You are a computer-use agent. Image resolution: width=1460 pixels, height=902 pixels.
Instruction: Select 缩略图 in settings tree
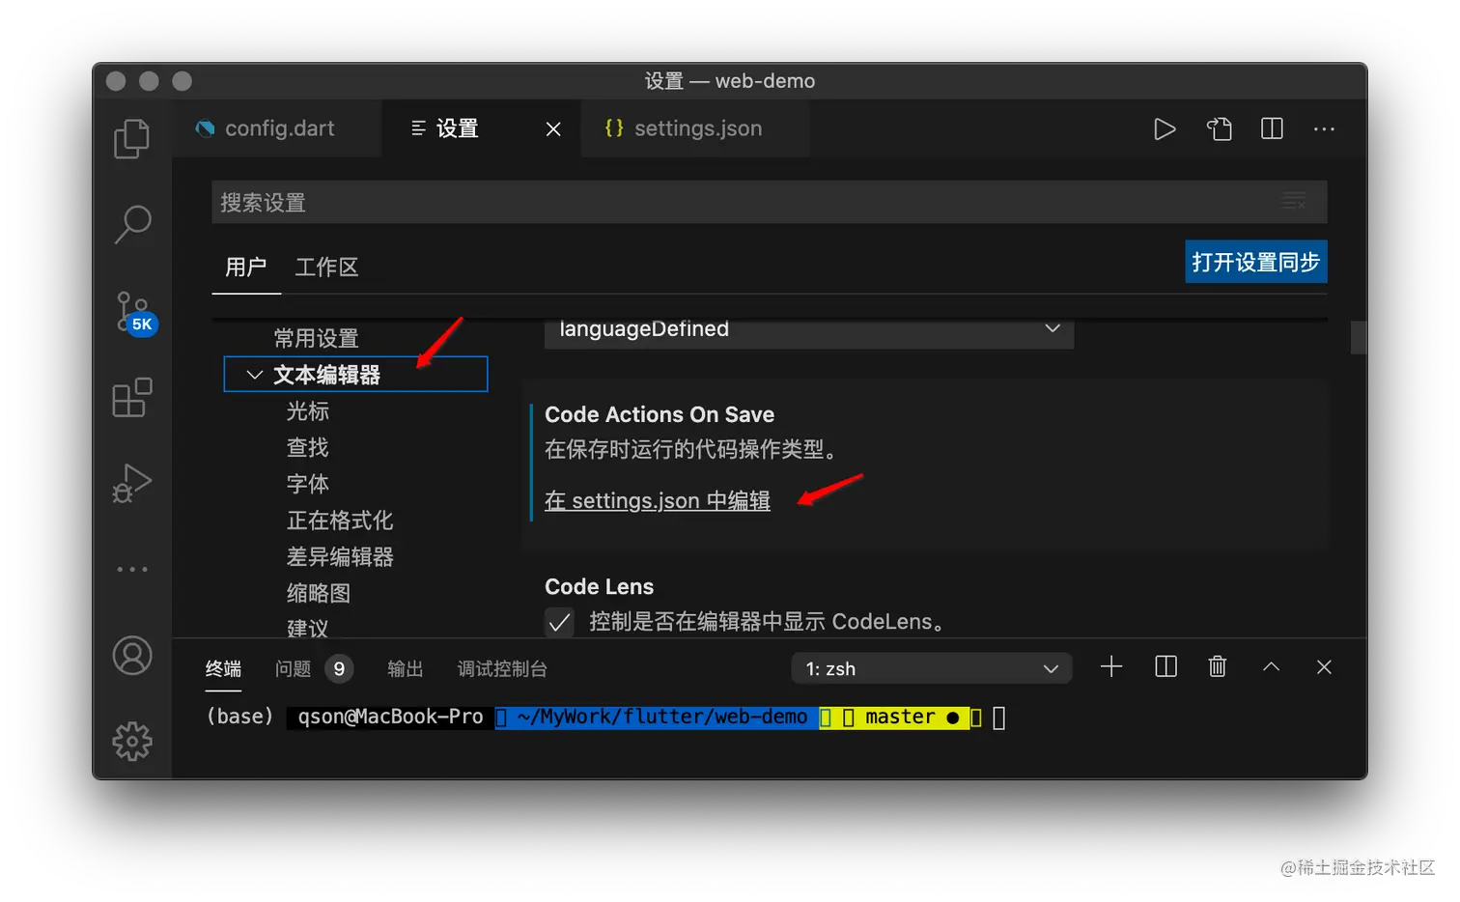coord(319,593)
